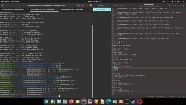Toggle INS insert mode indicator
Image resolution: width=186 pixels, height=105 pixels.
pyautogui.click(x=183, y=97)
